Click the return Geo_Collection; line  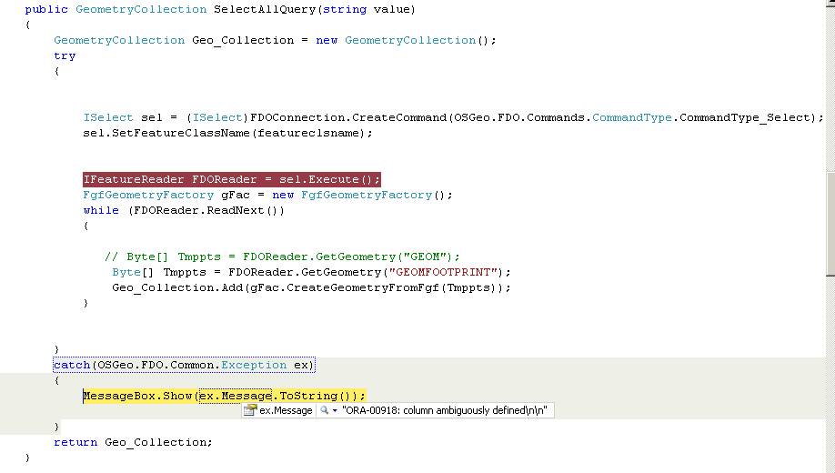(133, 442)
